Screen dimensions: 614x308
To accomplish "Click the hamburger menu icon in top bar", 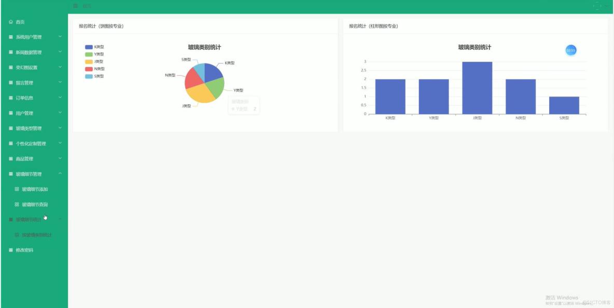I will [x=75, y=5].
